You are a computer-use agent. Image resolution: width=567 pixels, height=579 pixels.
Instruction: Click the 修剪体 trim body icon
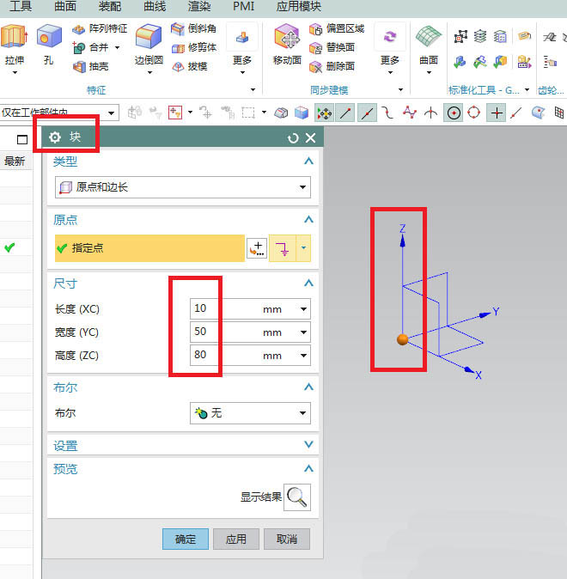(x=178, y=48)
